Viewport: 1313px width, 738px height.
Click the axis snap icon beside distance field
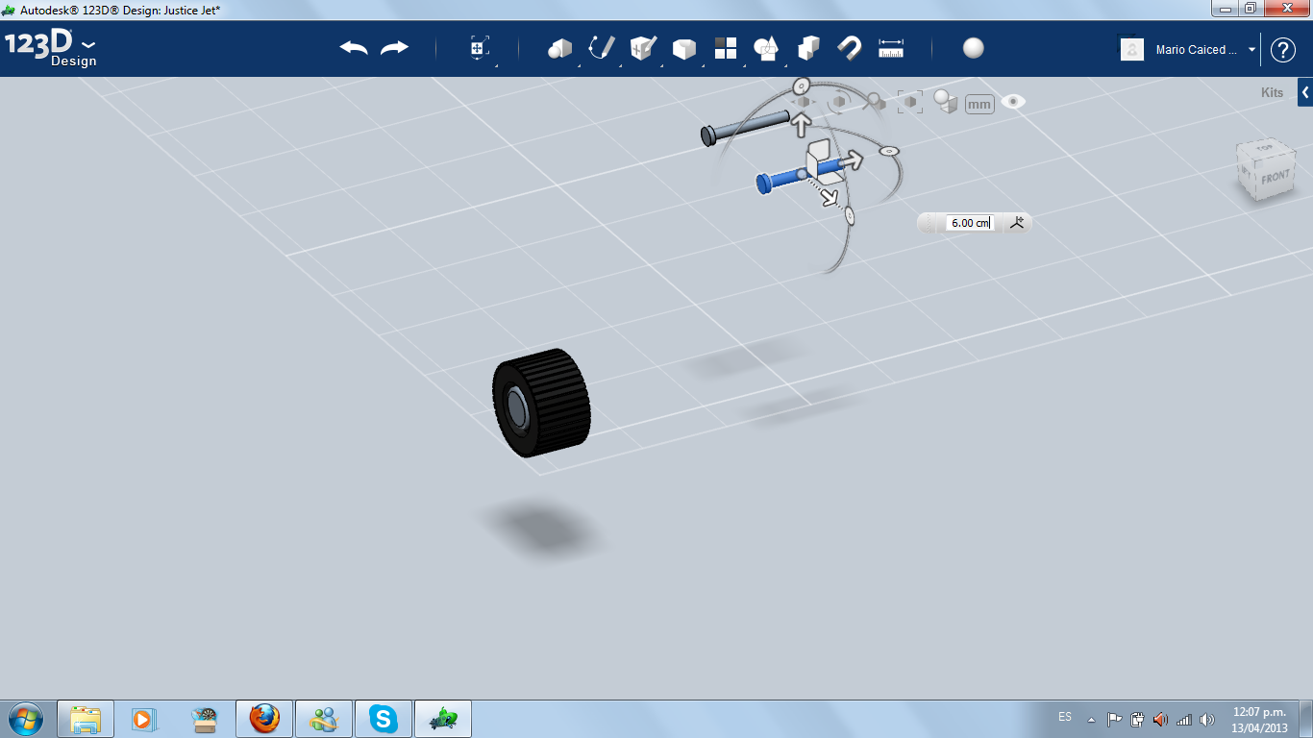(x=1017, y=223)
